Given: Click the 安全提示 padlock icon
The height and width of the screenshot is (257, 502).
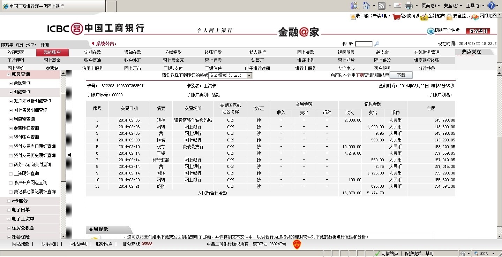Looking at the screenshot, I should point(449,16).
